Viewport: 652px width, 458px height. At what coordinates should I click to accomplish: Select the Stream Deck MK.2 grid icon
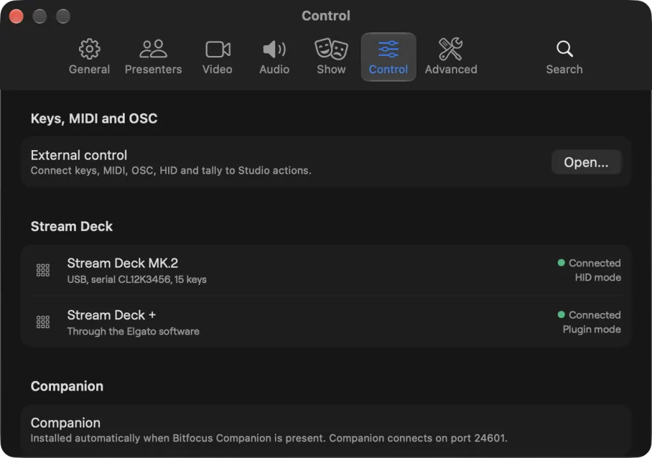[x=43, y=270]
